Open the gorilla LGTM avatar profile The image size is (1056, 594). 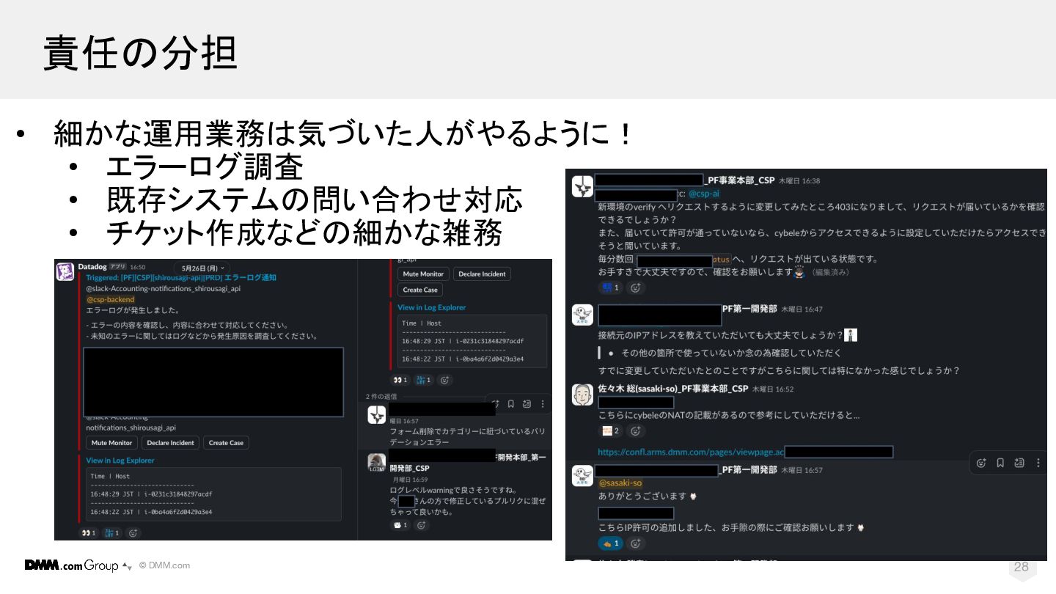[377, 462]
